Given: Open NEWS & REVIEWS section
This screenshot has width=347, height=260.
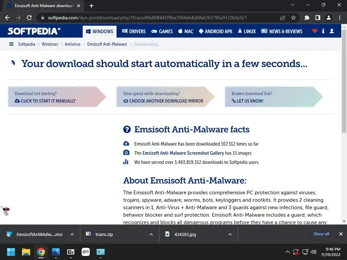Looking at the screenshot, I should [282, 31].
